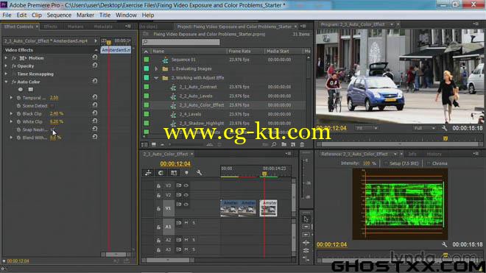Open the Clip menu
Image resolution: width=486 pixels, height=273 pixels.
(37, 15)
